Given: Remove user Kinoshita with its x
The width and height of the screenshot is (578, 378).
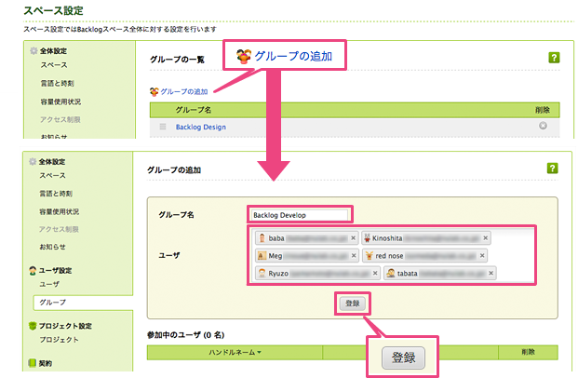Looking at the screenshot, I should click(x=486, y=238).
